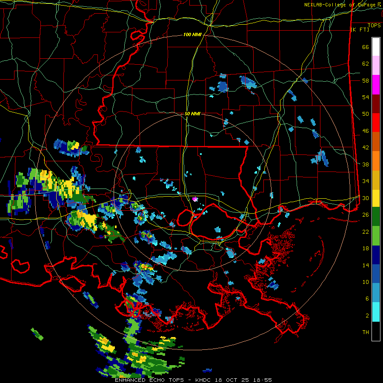Click the navy 14-18 kft legend swatch
This screenshot has width=383, height=383.
[376, 255]
